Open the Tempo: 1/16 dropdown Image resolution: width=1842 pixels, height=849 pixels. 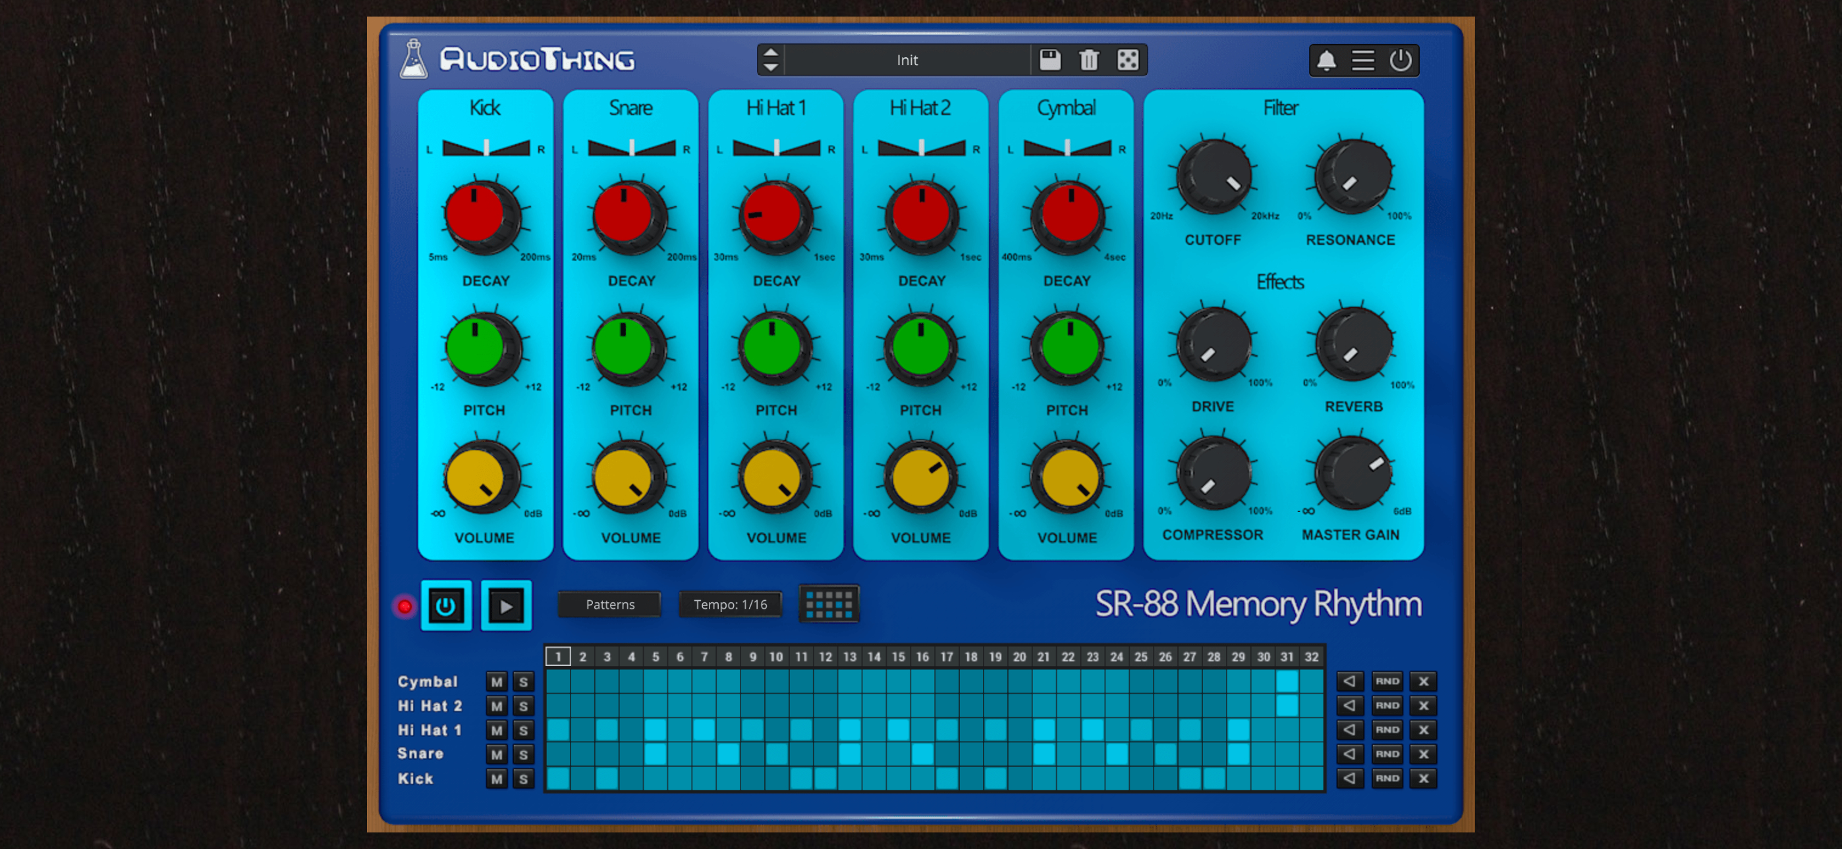[730, 605]
